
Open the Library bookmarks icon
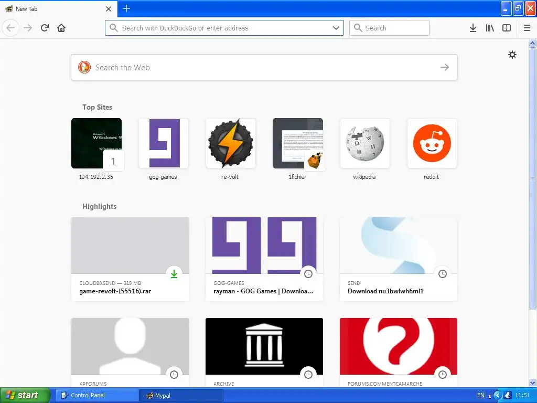[x=490, y=28]
